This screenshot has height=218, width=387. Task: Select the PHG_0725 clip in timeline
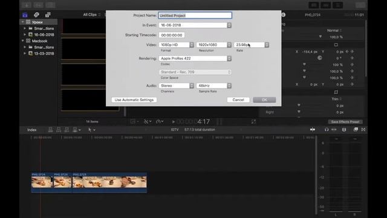pos(109,183)
